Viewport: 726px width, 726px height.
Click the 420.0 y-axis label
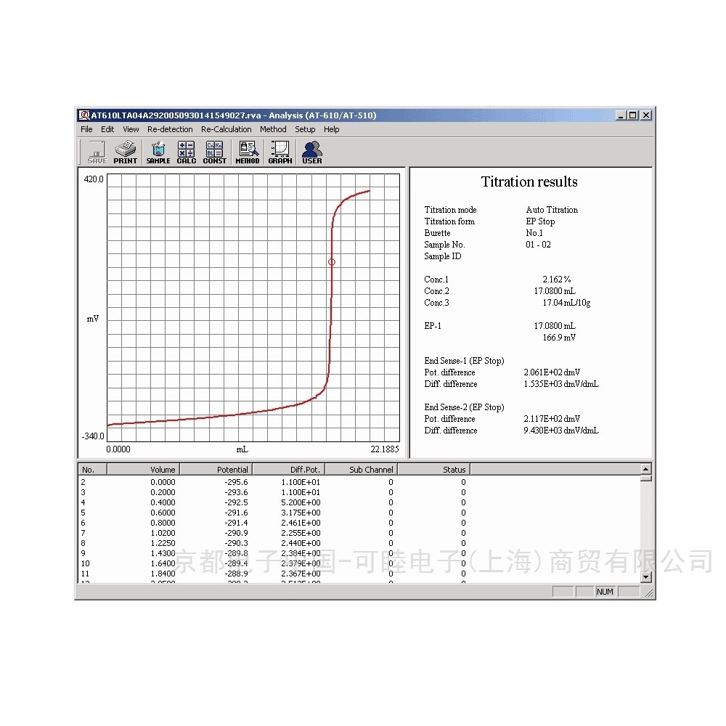click(94, 179)
